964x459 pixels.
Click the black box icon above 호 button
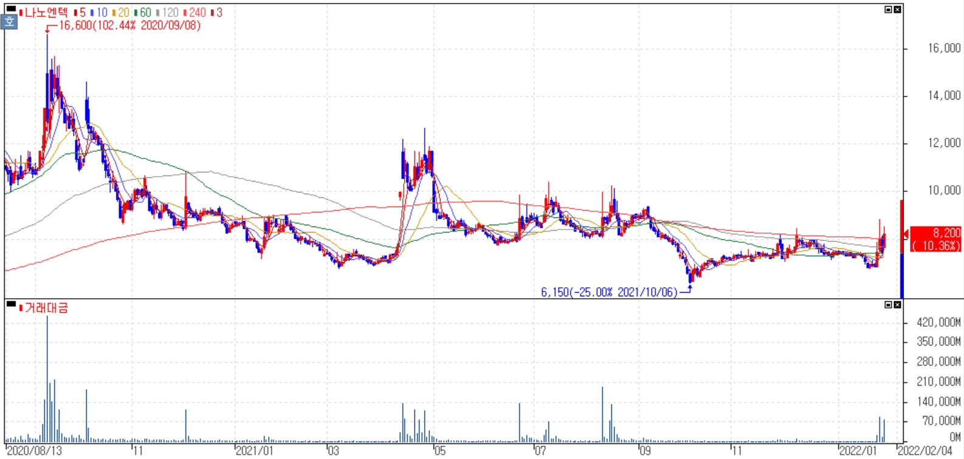(x=10, y=8)
